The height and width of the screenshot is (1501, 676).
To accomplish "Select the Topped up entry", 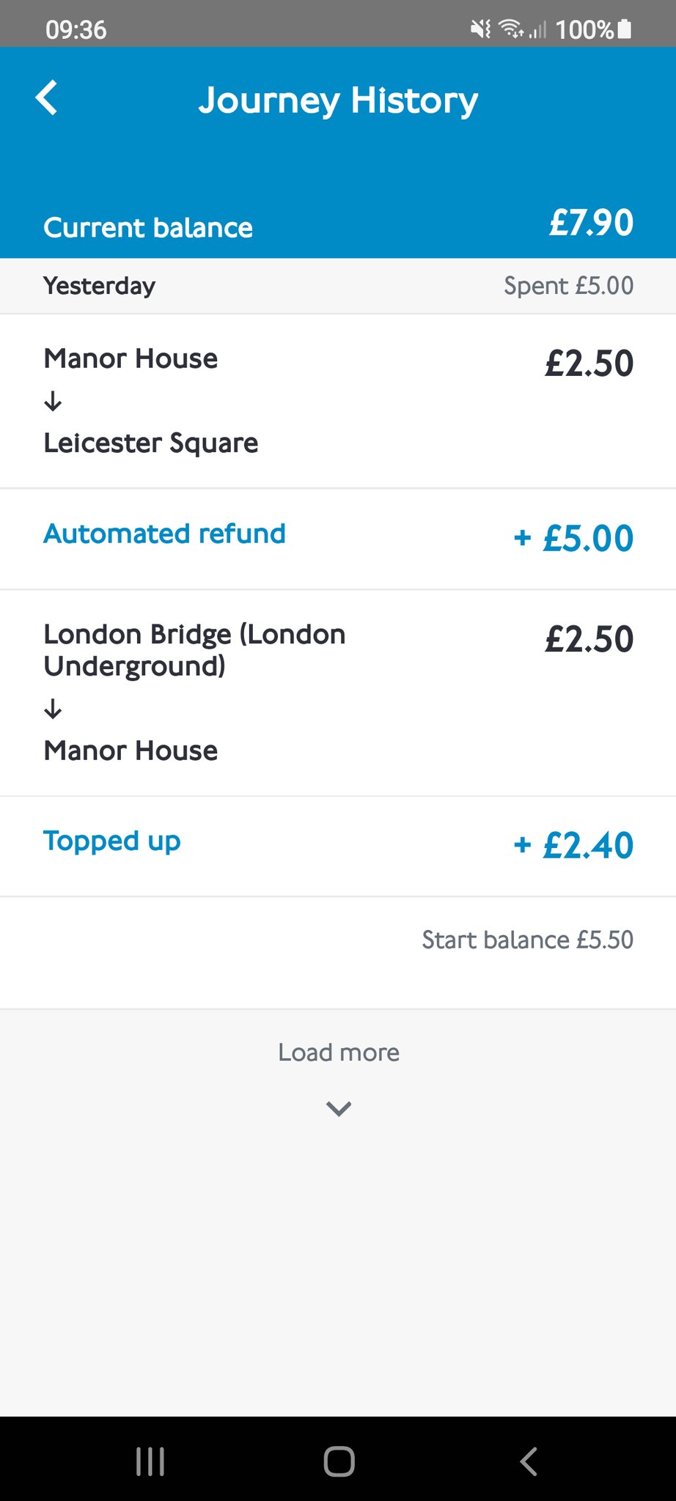I will pyautogui.click(x=111, y=841).
